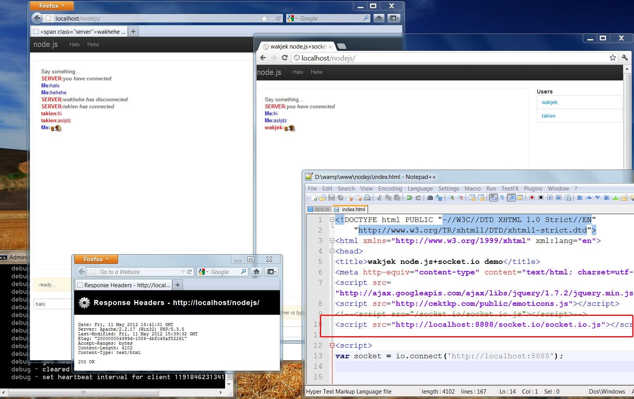Click the Copy icon in Notepad++ toolbar

click(x=388, y=198)
